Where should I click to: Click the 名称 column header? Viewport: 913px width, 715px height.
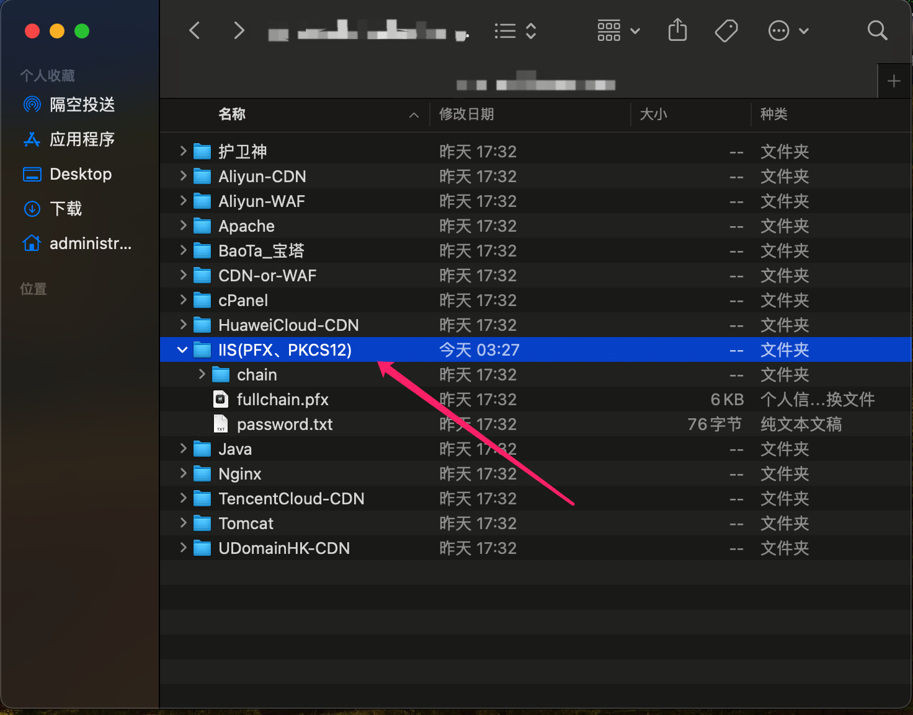[231, 115]
